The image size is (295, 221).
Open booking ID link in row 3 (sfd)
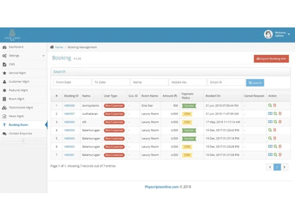point(70,122)
